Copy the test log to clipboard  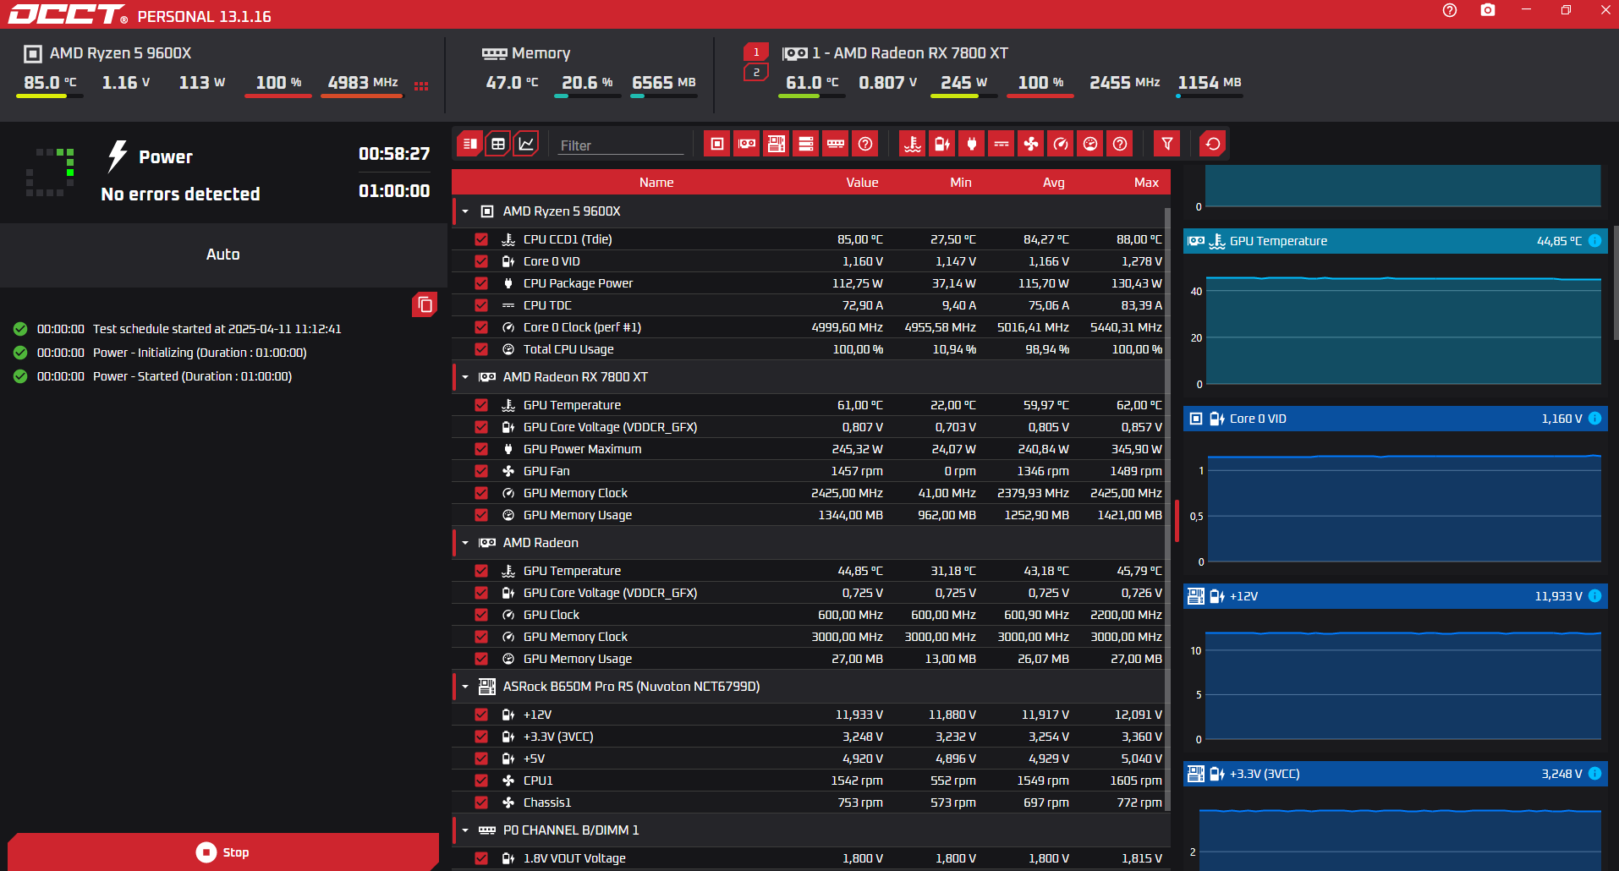pyautogui.click(x=425, y=304)
